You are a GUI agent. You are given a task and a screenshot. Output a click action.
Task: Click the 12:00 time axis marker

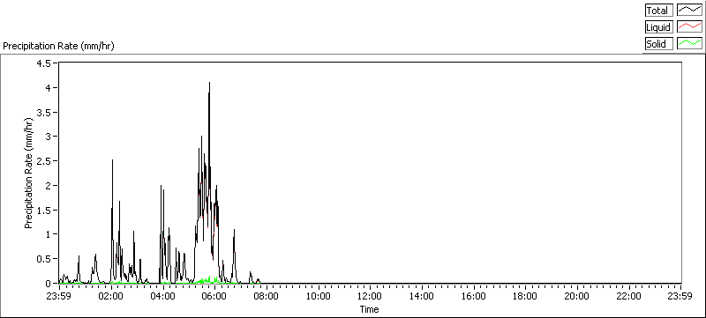coord(370,296)
